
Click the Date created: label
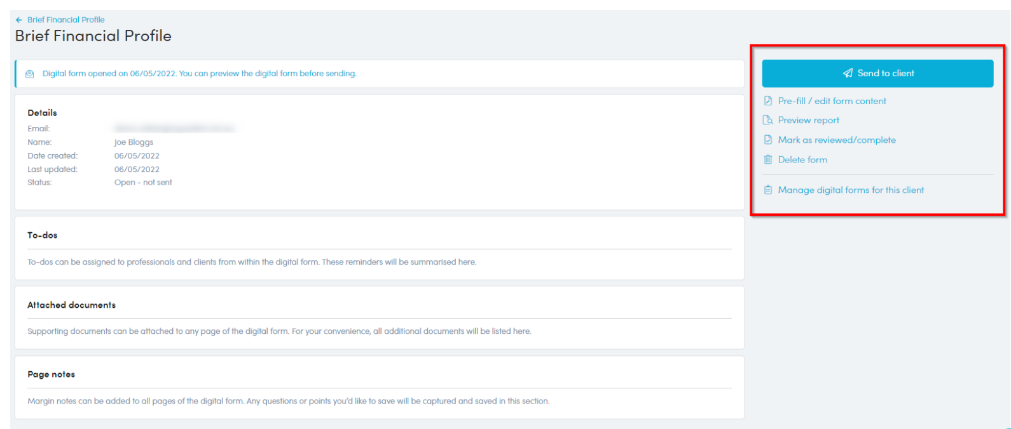52,155
